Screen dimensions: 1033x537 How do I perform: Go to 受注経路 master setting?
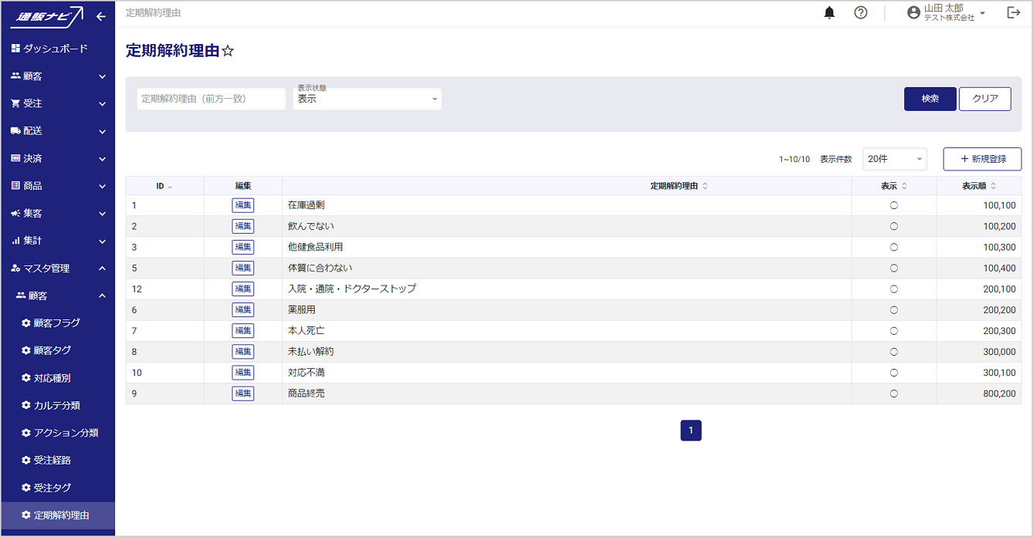point(52,461)
